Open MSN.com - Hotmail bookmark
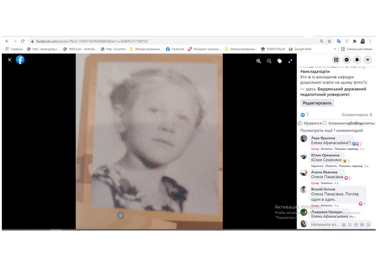This screenshot has height=268, width=379. 80,49
